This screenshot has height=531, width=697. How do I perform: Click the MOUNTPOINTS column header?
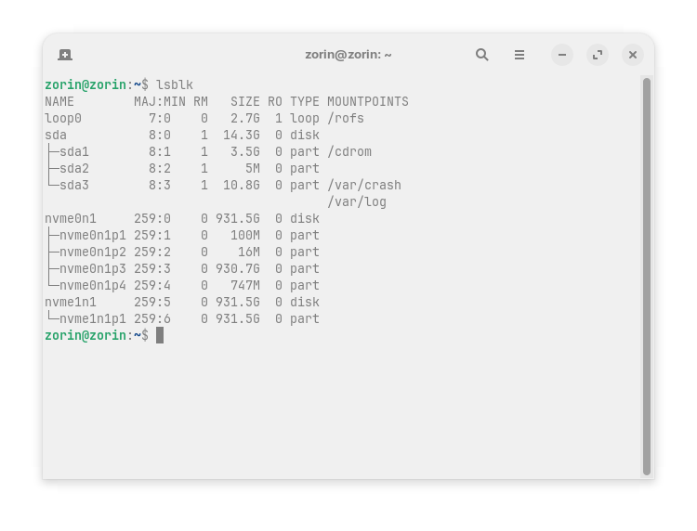[x=368, y=101]
